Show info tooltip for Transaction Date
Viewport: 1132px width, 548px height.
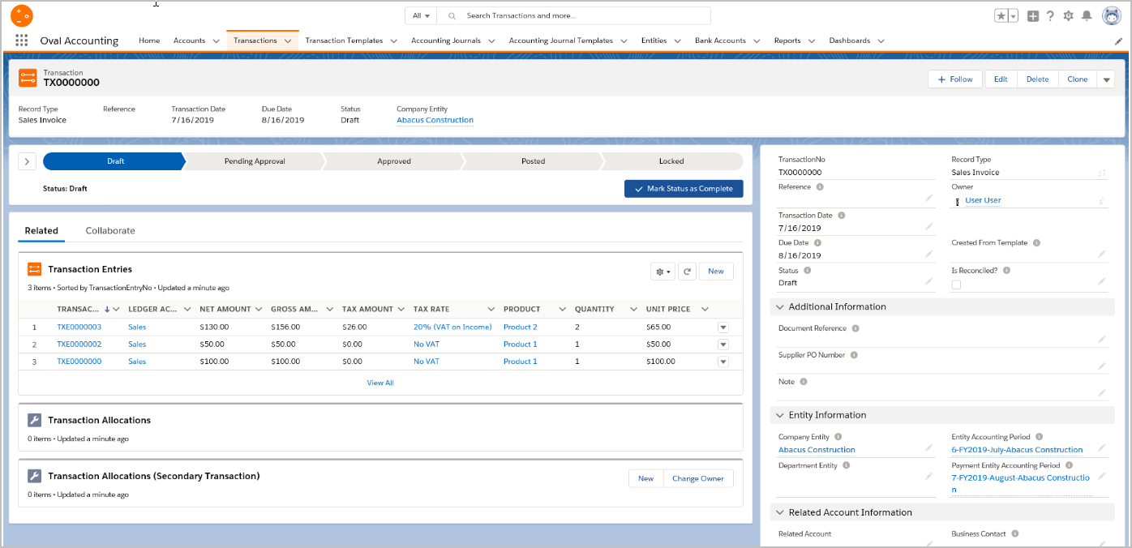tap(842, 216)
